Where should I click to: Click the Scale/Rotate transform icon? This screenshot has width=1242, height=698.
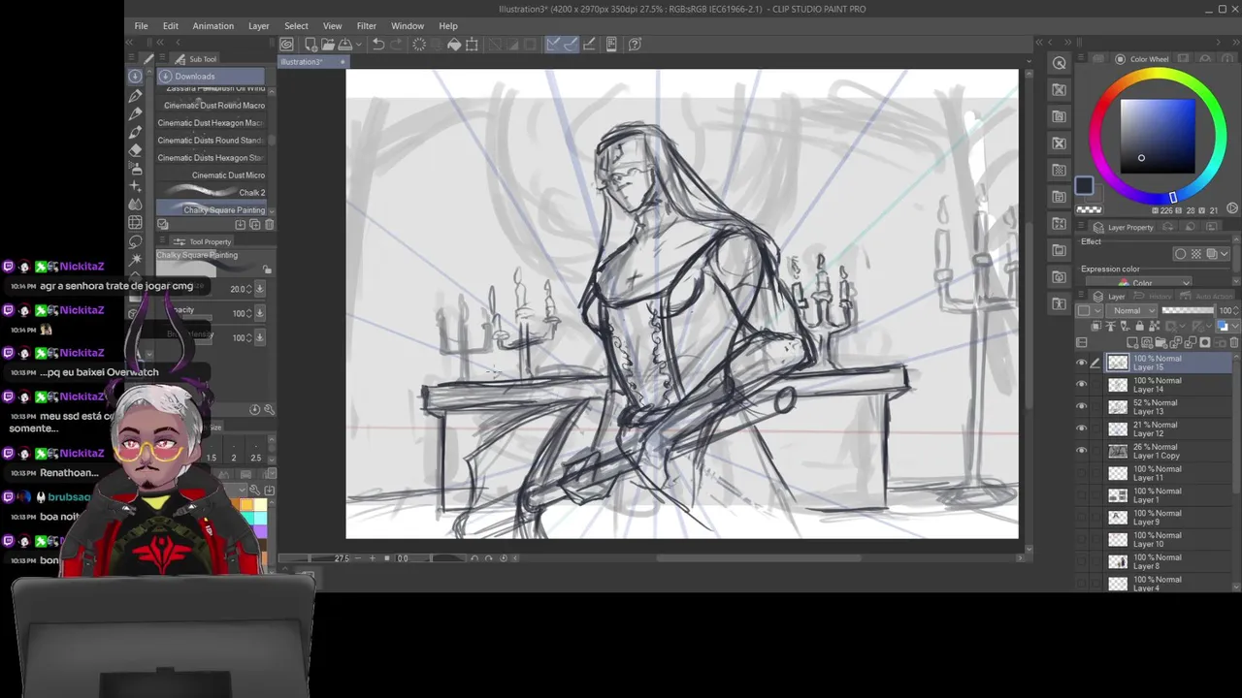coord(472,44)
